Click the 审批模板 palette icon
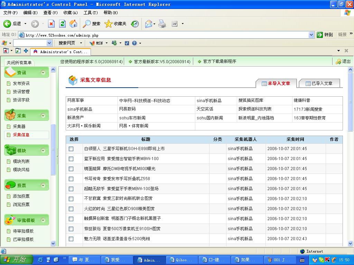The width and height of the screenshot is (354, 265). [10, 220]
